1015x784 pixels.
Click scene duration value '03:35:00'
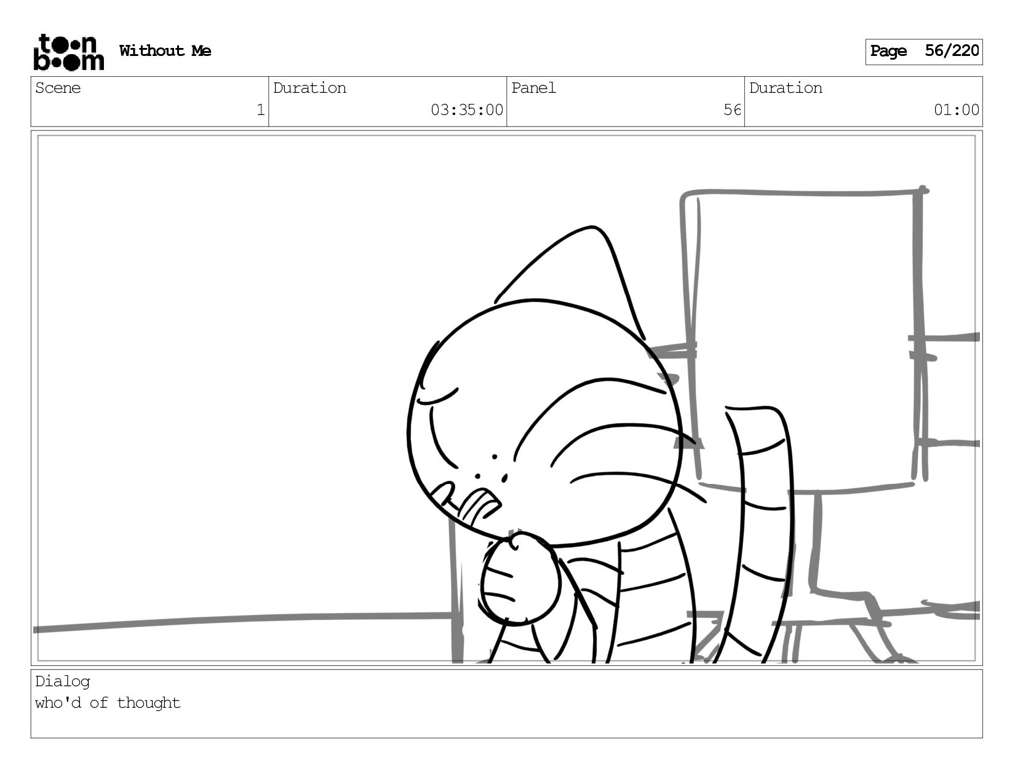pyautogui.click(x=467, y=110)
